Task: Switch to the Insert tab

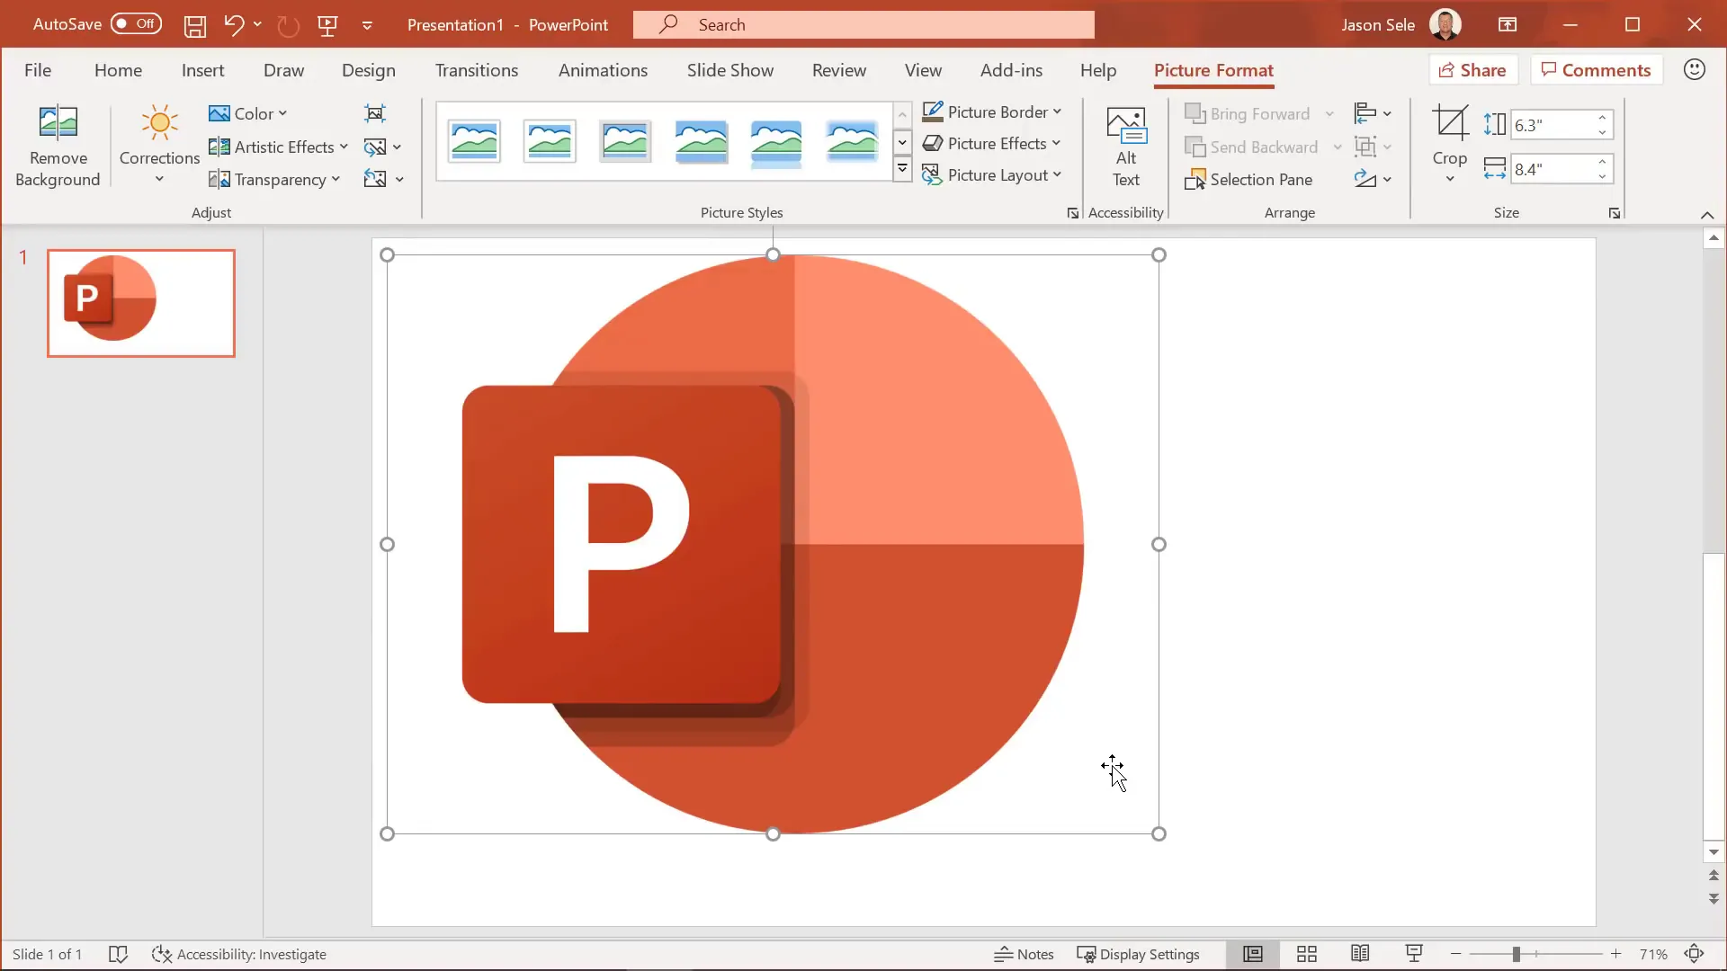Action: click(202, 70)
